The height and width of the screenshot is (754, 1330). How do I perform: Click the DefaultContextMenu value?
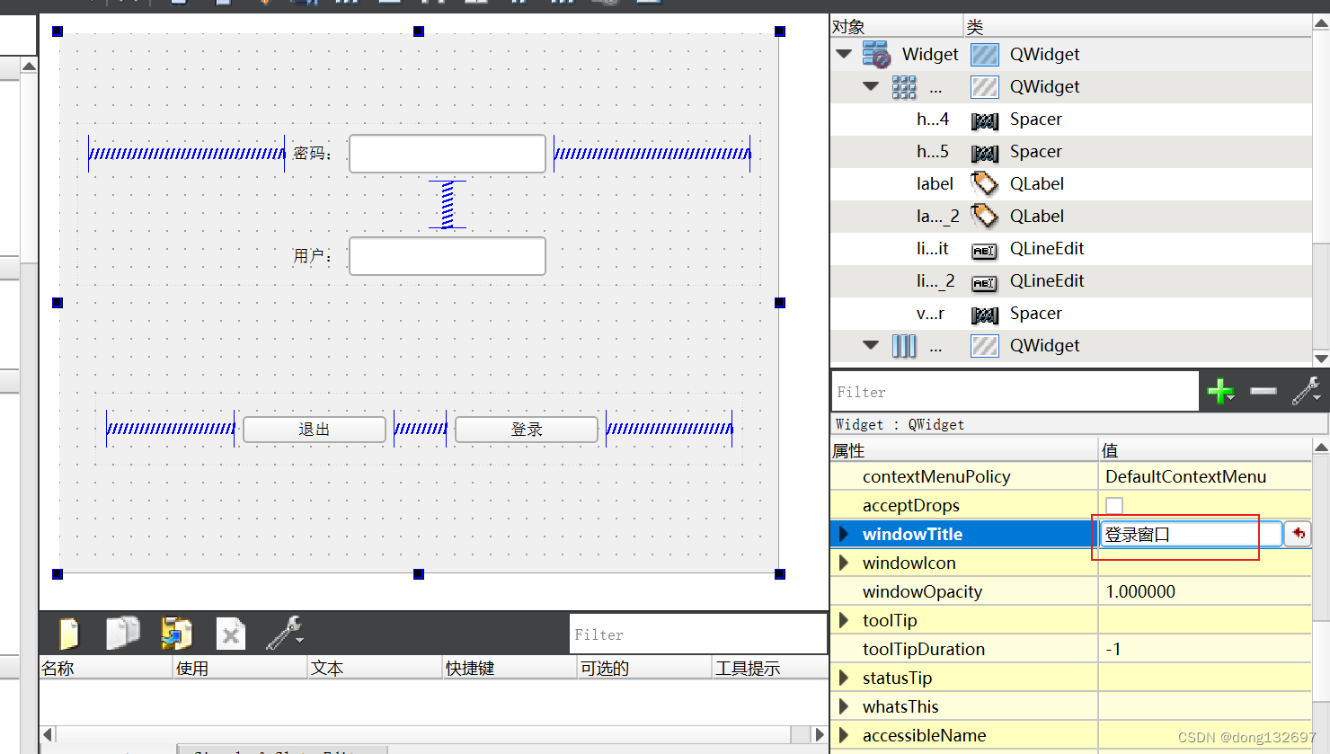(1185, 476)
